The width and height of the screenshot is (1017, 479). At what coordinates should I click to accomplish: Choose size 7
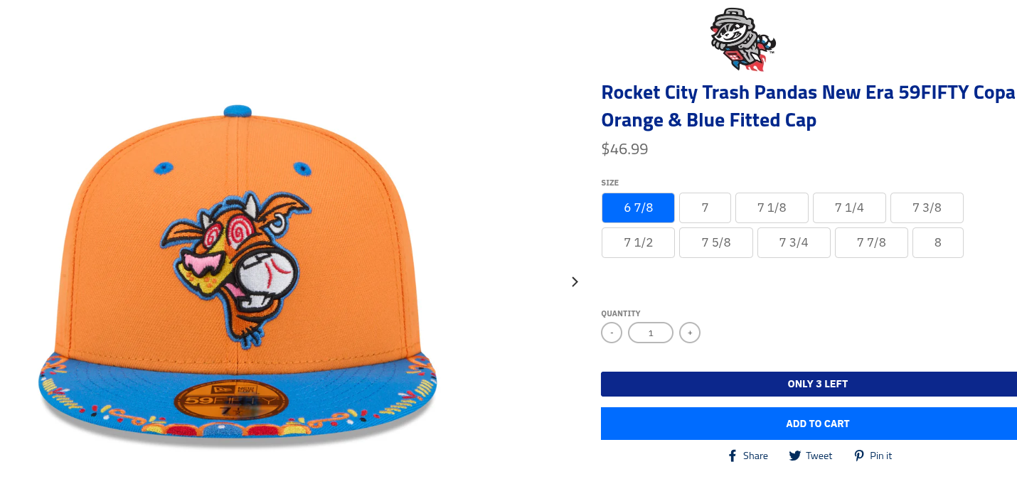pos(705,208)
